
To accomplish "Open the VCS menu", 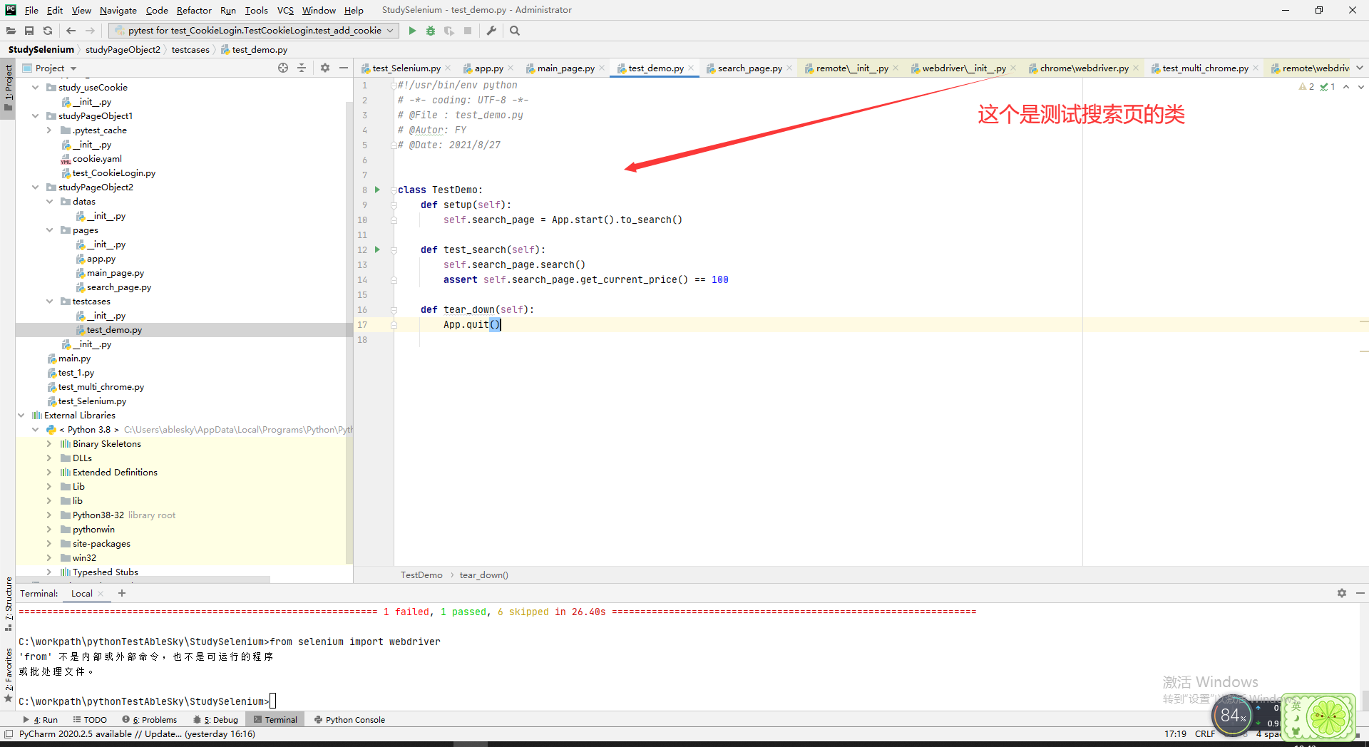I will click(x=285, y=10).
